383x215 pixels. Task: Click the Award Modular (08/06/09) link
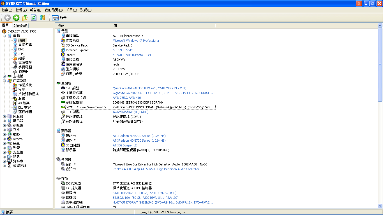click(x=131, y=112)
